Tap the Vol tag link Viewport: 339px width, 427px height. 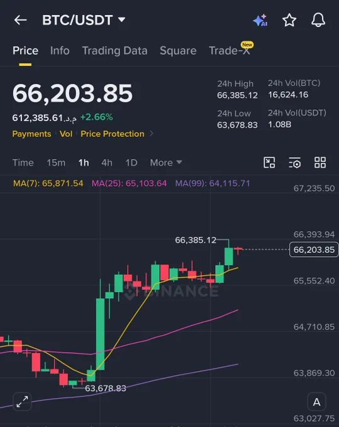click(66, 134)
